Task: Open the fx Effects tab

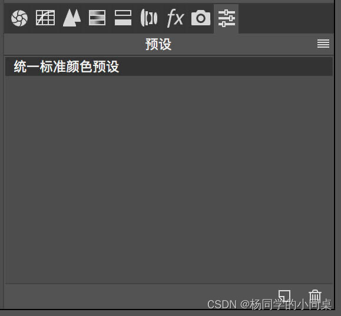Action: point(175,18)
